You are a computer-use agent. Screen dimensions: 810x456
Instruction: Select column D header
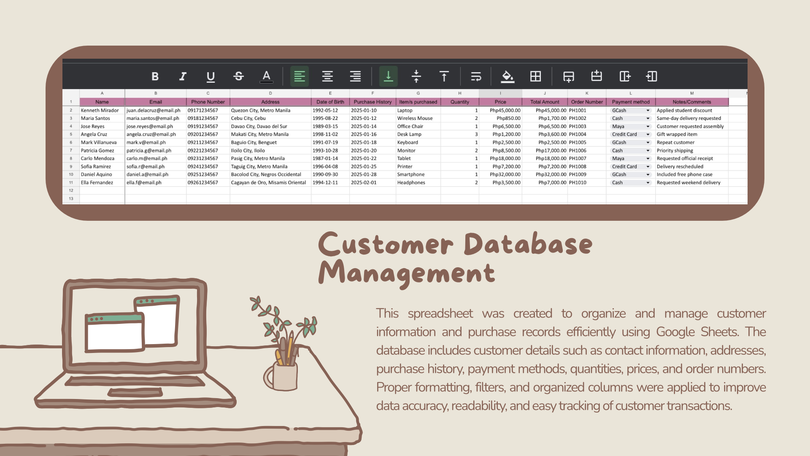click(270, 93)
